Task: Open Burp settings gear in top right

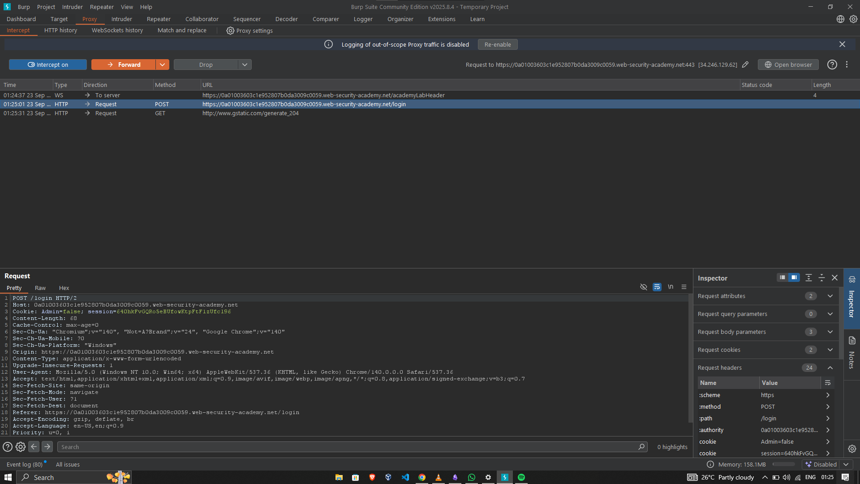Action: point(853,19)
